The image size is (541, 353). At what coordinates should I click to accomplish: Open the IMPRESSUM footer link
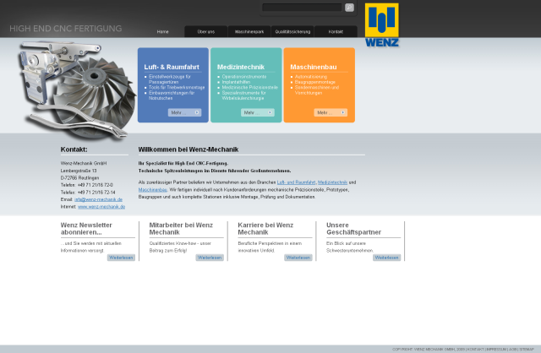pyautogui.click(x=496, y=350)
